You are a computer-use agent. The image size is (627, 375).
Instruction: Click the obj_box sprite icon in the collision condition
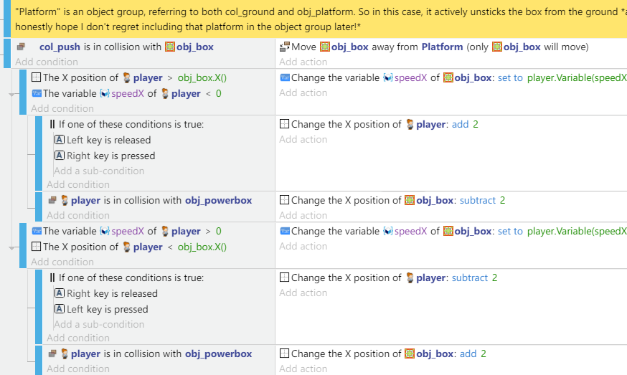[x=170, y=47]
